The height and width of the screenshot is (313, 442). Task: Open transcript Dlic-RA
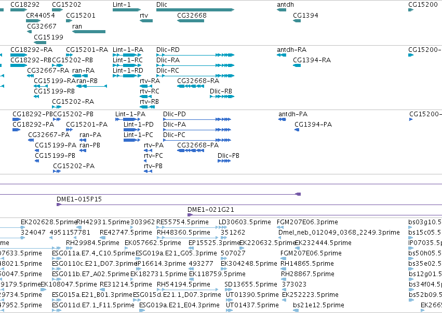pyautogui.click(x=195, y=65)
